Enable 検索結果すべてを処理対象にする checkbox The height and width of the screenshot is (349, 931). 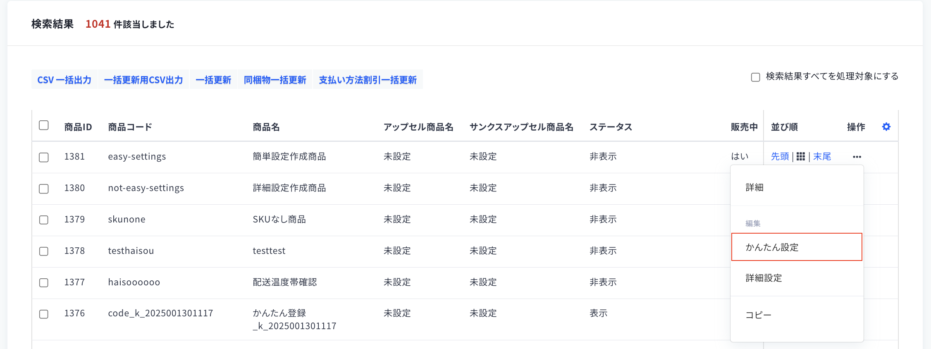(x=755, y=77)
